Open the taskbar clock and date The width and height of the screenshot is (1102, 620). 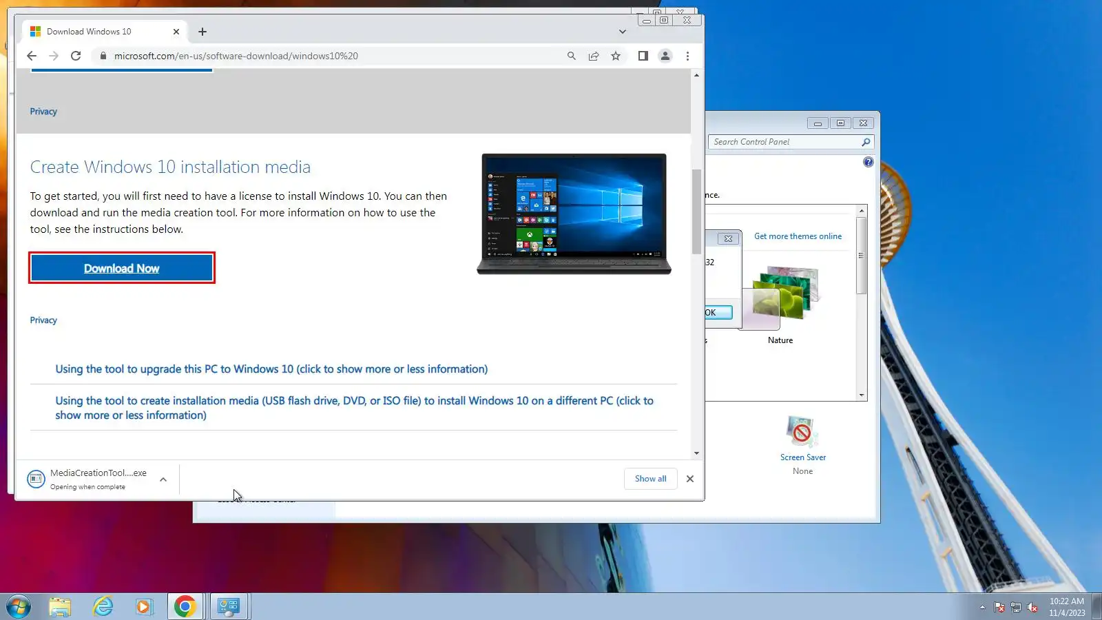(x=1067, y=607)
